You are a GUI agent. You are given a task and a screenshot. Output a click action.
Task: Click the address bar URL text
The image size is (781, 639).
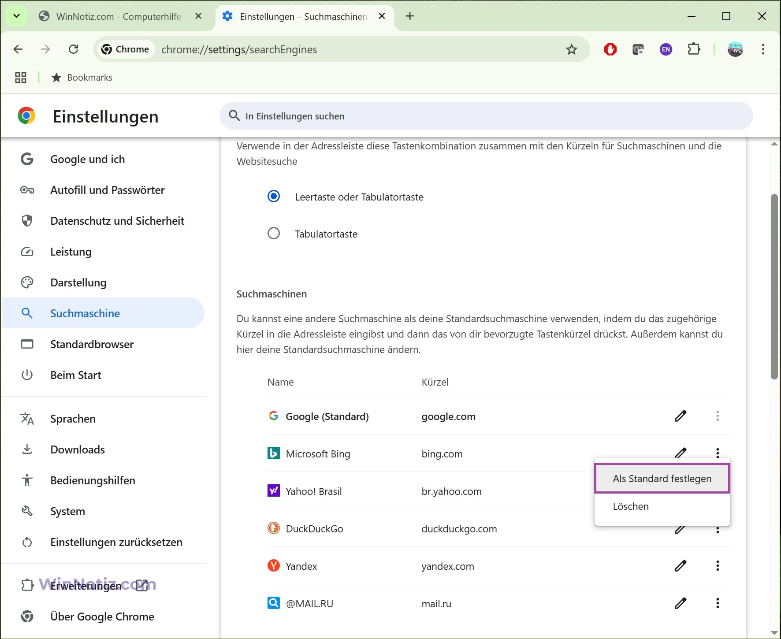point(239,49)
